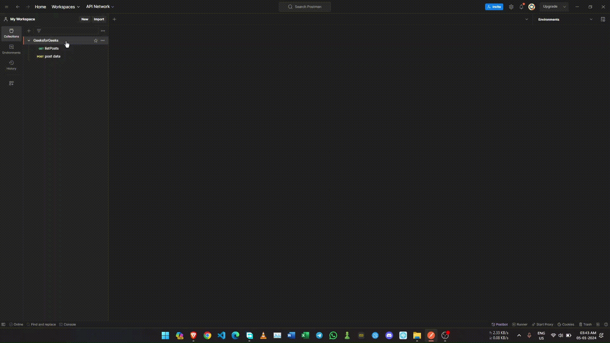
Task: Open the Environments sidebar tab
Action: (11, 49)
